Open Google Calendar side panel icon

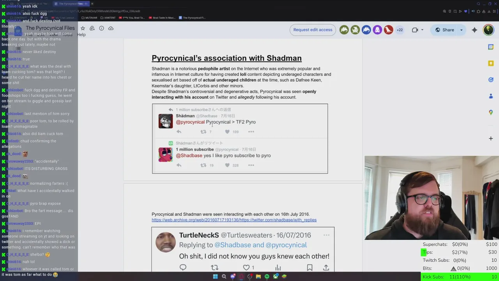point(491,47)
